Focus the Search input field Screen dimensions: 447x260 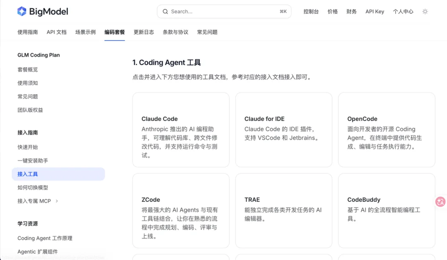coord(224,12)
